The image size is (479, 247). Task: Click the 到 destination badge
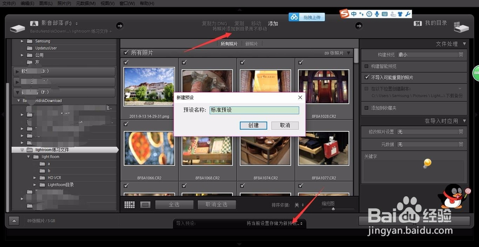pos(418,23)
